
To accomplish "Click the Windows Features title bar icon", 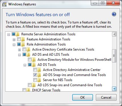I will pos(4,4).
